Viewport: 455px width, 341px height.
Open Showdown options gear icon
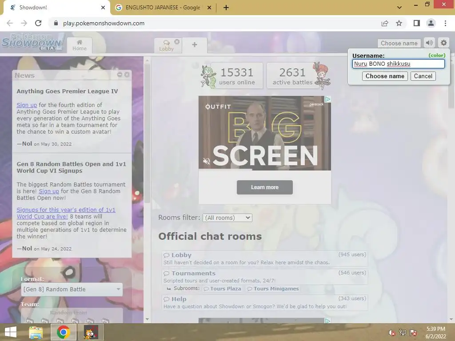tap(444, 43)
